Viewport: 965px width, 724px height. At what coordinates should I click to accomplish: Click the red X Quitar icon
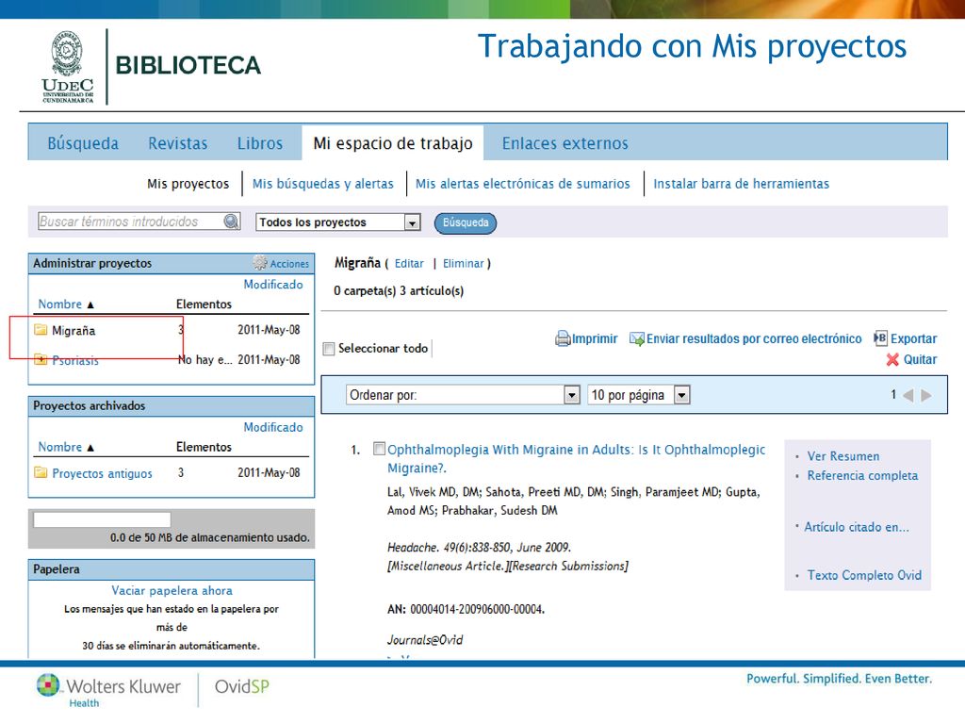pos(892,359)
